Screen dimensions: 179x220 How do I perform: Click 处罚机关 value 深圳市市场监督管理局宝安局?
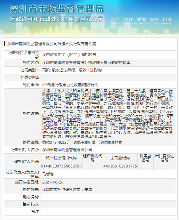pos(67,190)
